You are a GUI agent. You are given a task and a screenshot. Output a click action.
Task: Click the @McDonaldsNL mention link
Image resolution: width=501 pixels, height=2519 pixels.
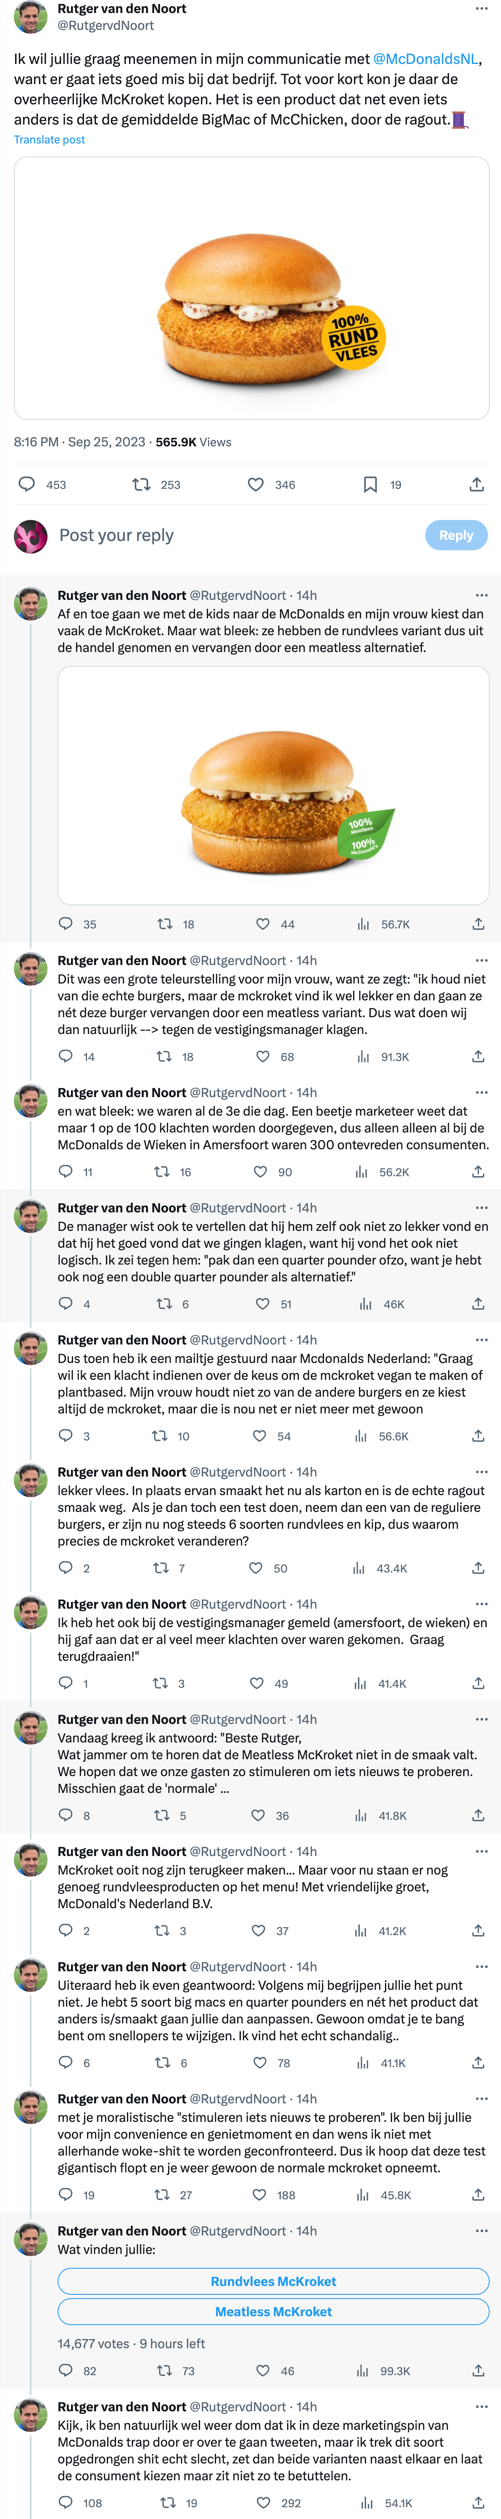click(x=426, y=58)
